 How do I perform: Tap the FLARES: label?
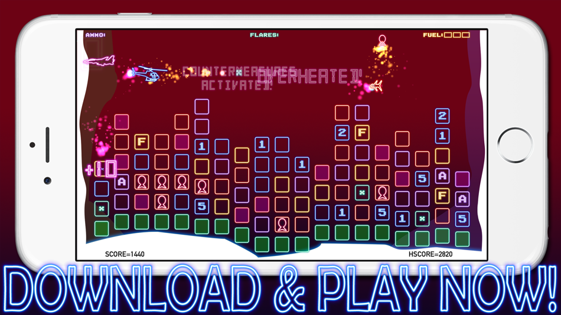pos(265,35)
